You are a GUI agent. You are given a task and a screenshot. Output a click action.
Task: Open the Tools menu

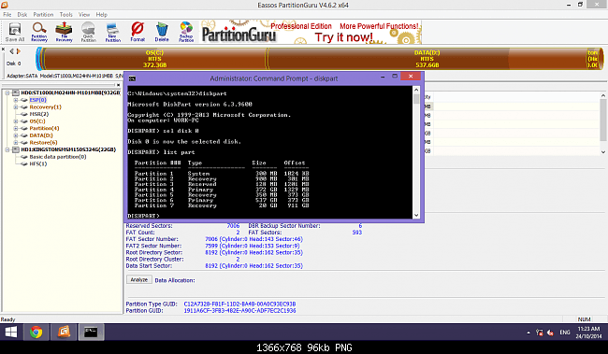coord(65,14)
